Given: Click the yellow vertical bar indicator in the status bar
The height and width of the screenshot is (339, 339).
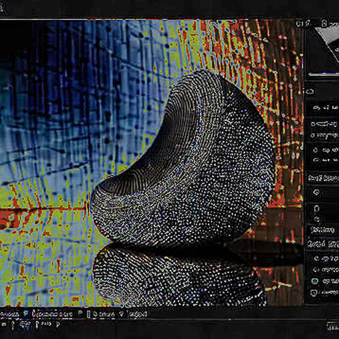Looking at the screenshot, I should point(88,314).
